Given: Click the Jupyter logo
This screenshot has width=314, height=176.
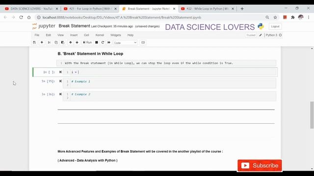Looking at the screenshot, I should pos(44,26).
